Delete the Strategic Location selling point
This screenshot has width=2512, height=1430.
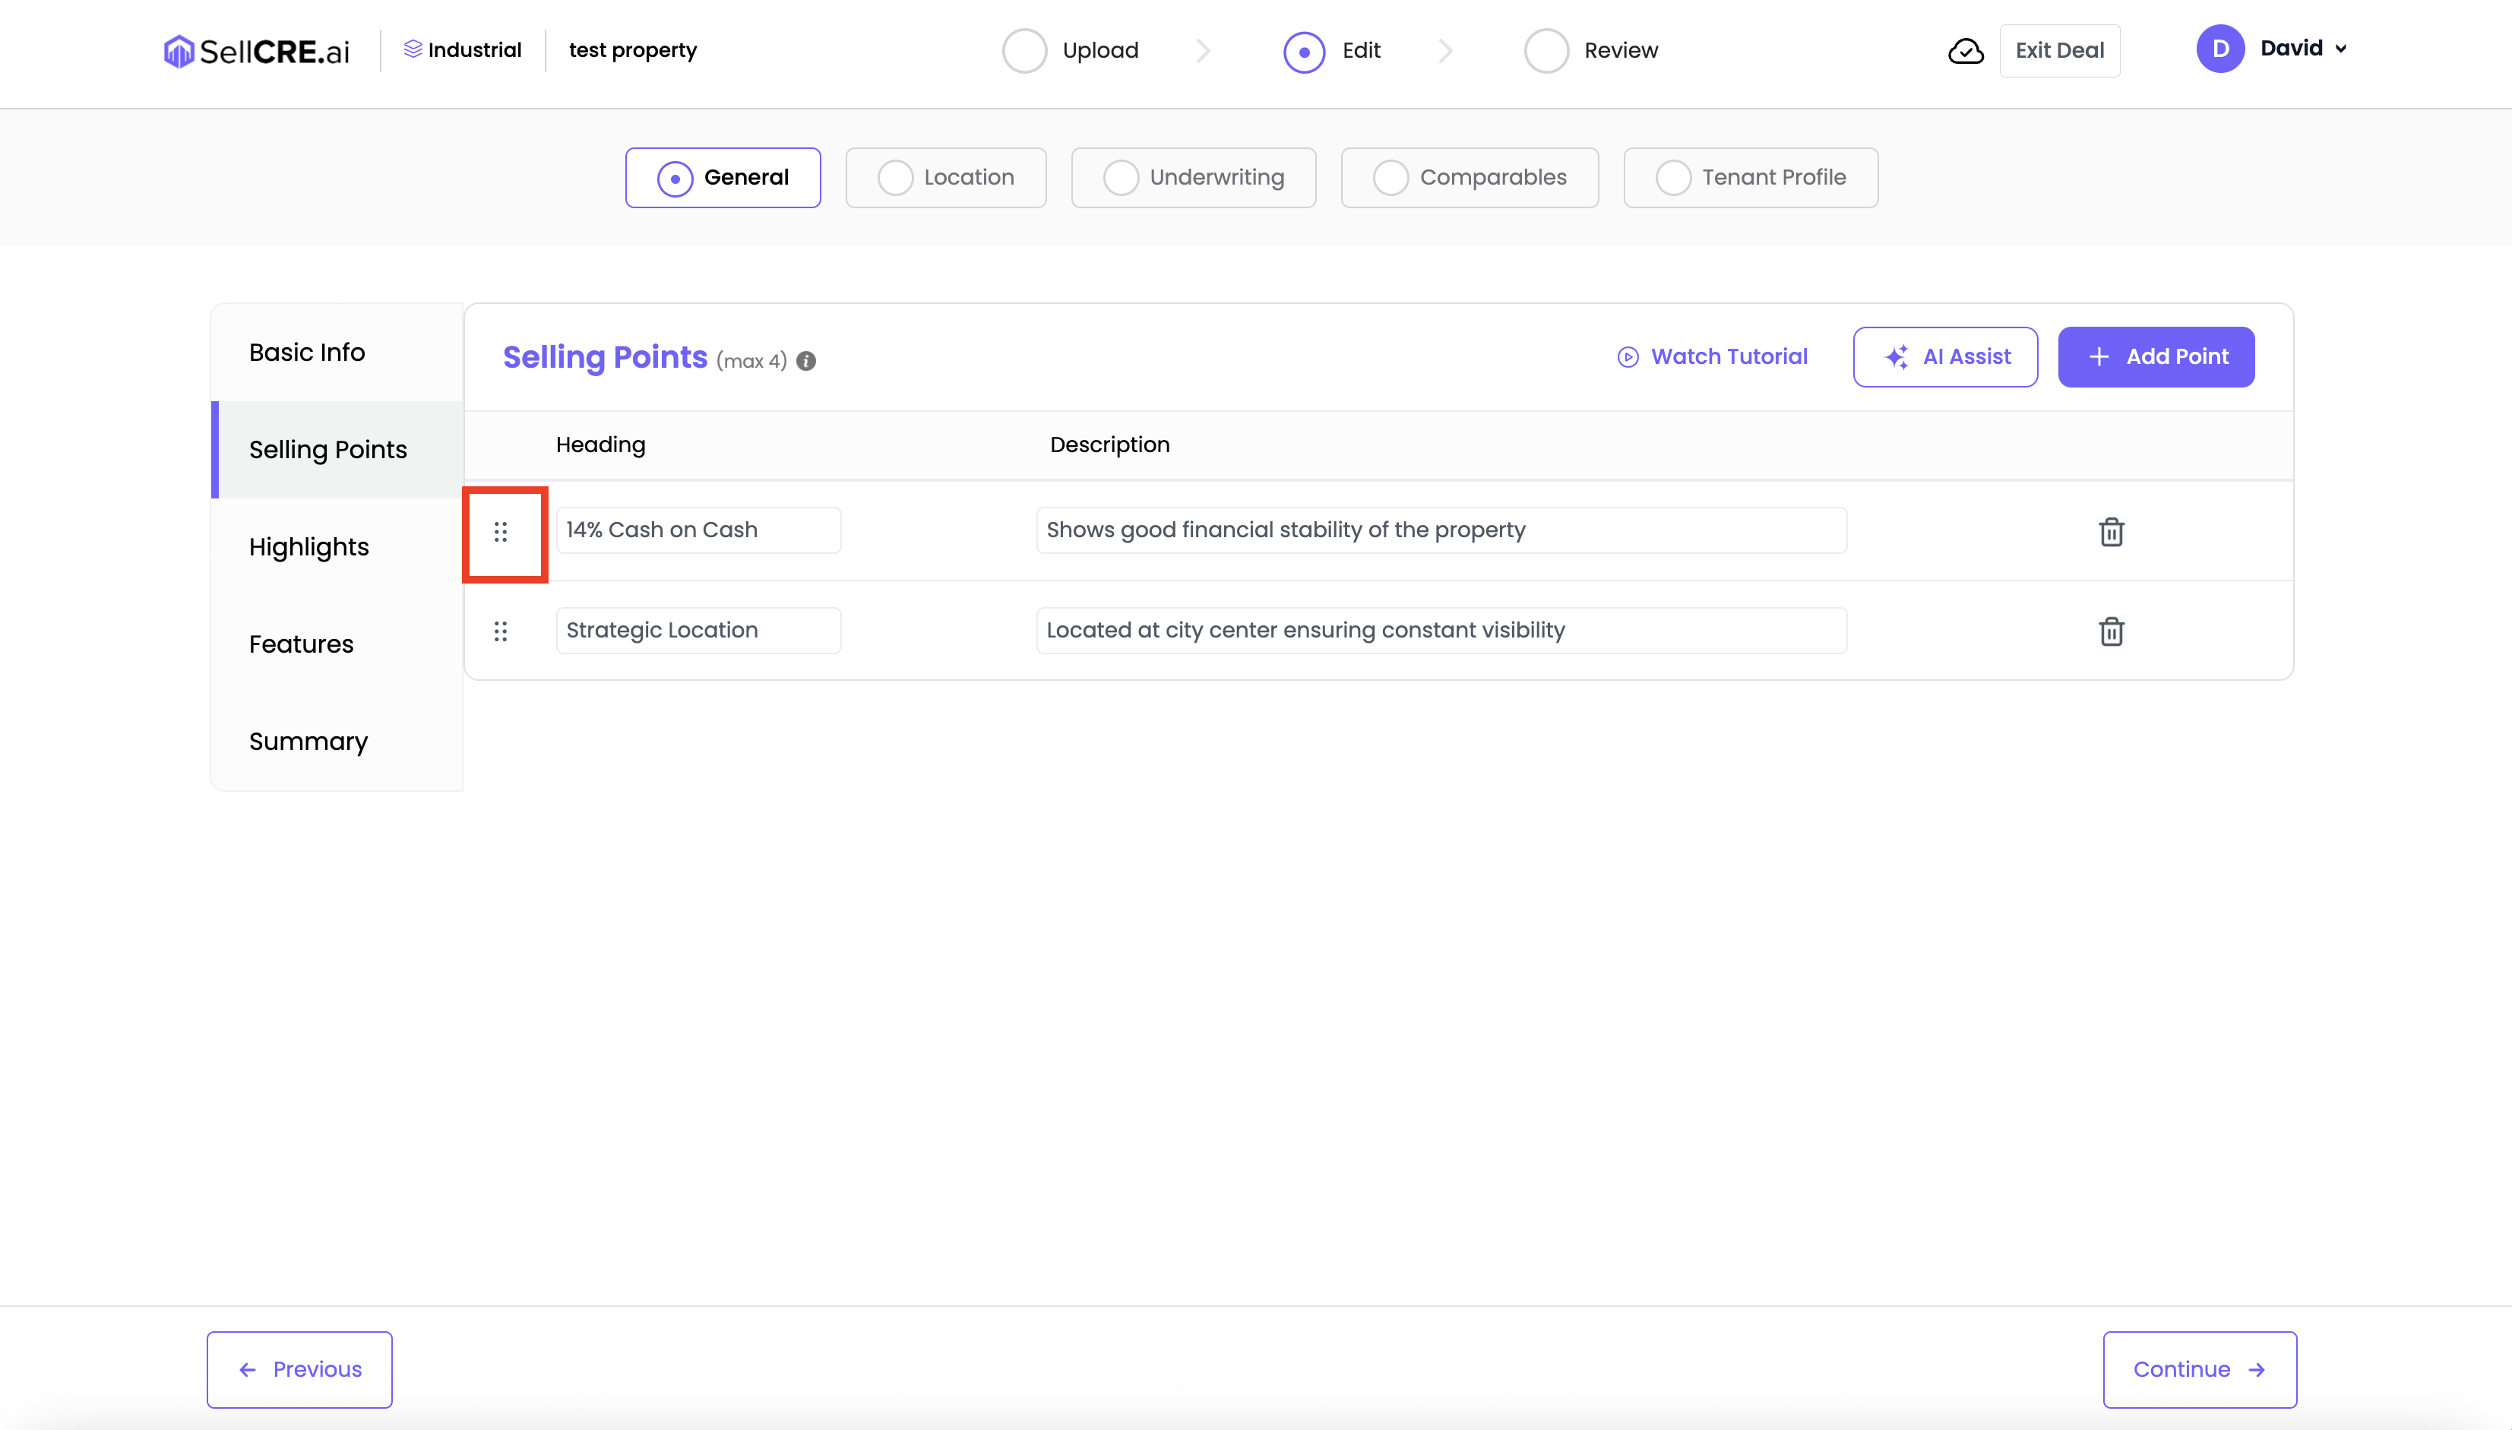(2112, 631)
